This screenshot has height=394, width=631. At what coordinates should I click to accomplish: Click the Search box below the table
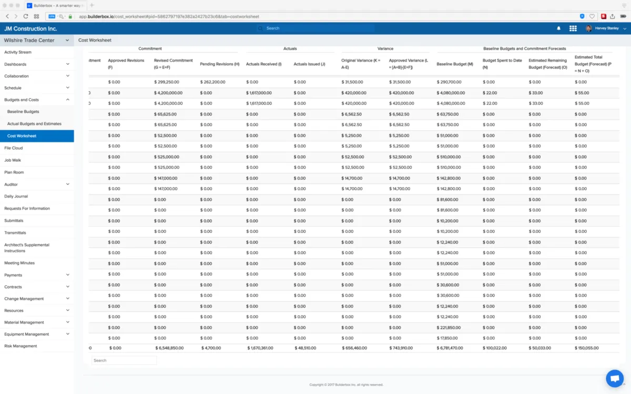point(124,360)
